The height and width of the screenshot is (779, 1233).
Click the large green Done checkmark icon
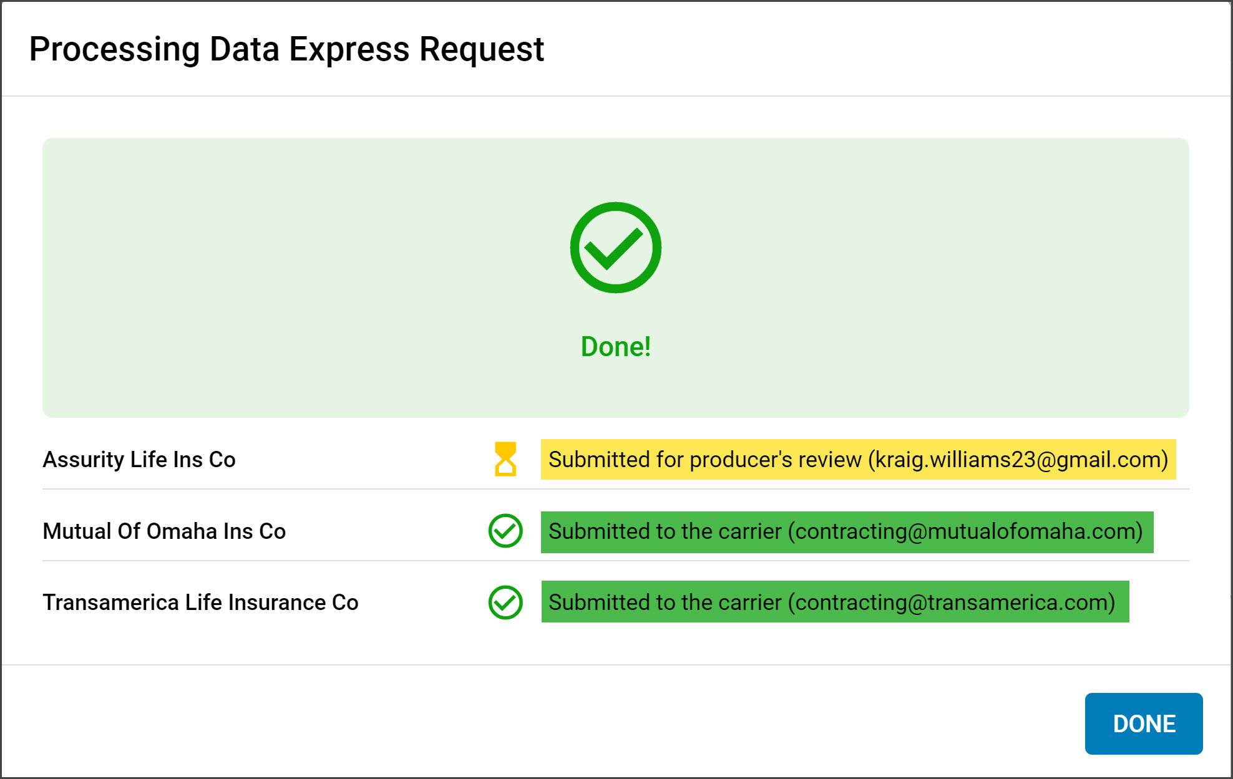[616, 247]
